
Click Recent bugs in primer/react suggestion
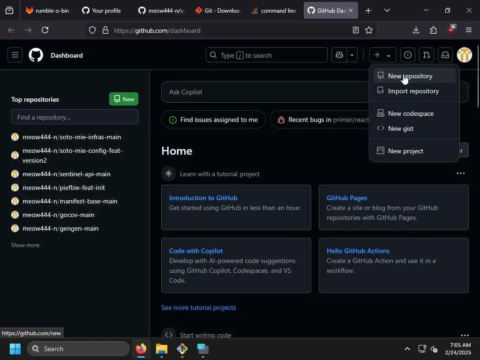pyautogui.click(x=319, y=120)
